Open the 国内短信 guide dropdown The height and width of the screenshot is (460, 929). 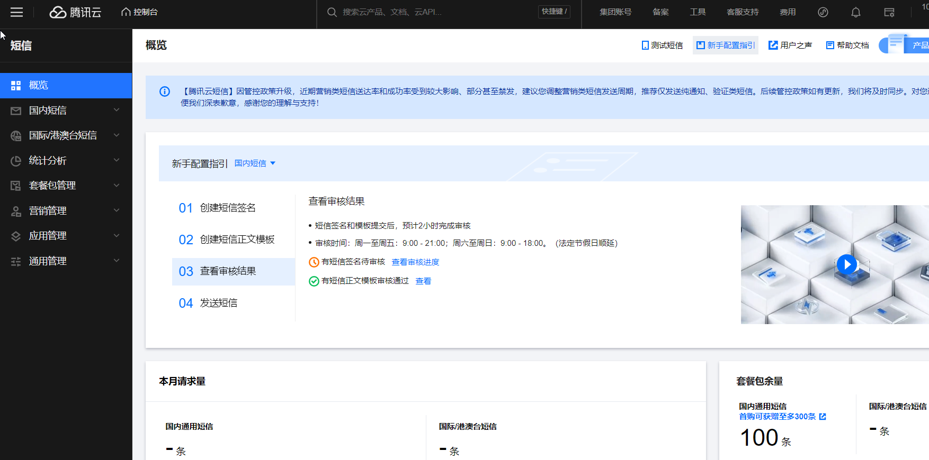pyautogui.click(x=255, y=163)
